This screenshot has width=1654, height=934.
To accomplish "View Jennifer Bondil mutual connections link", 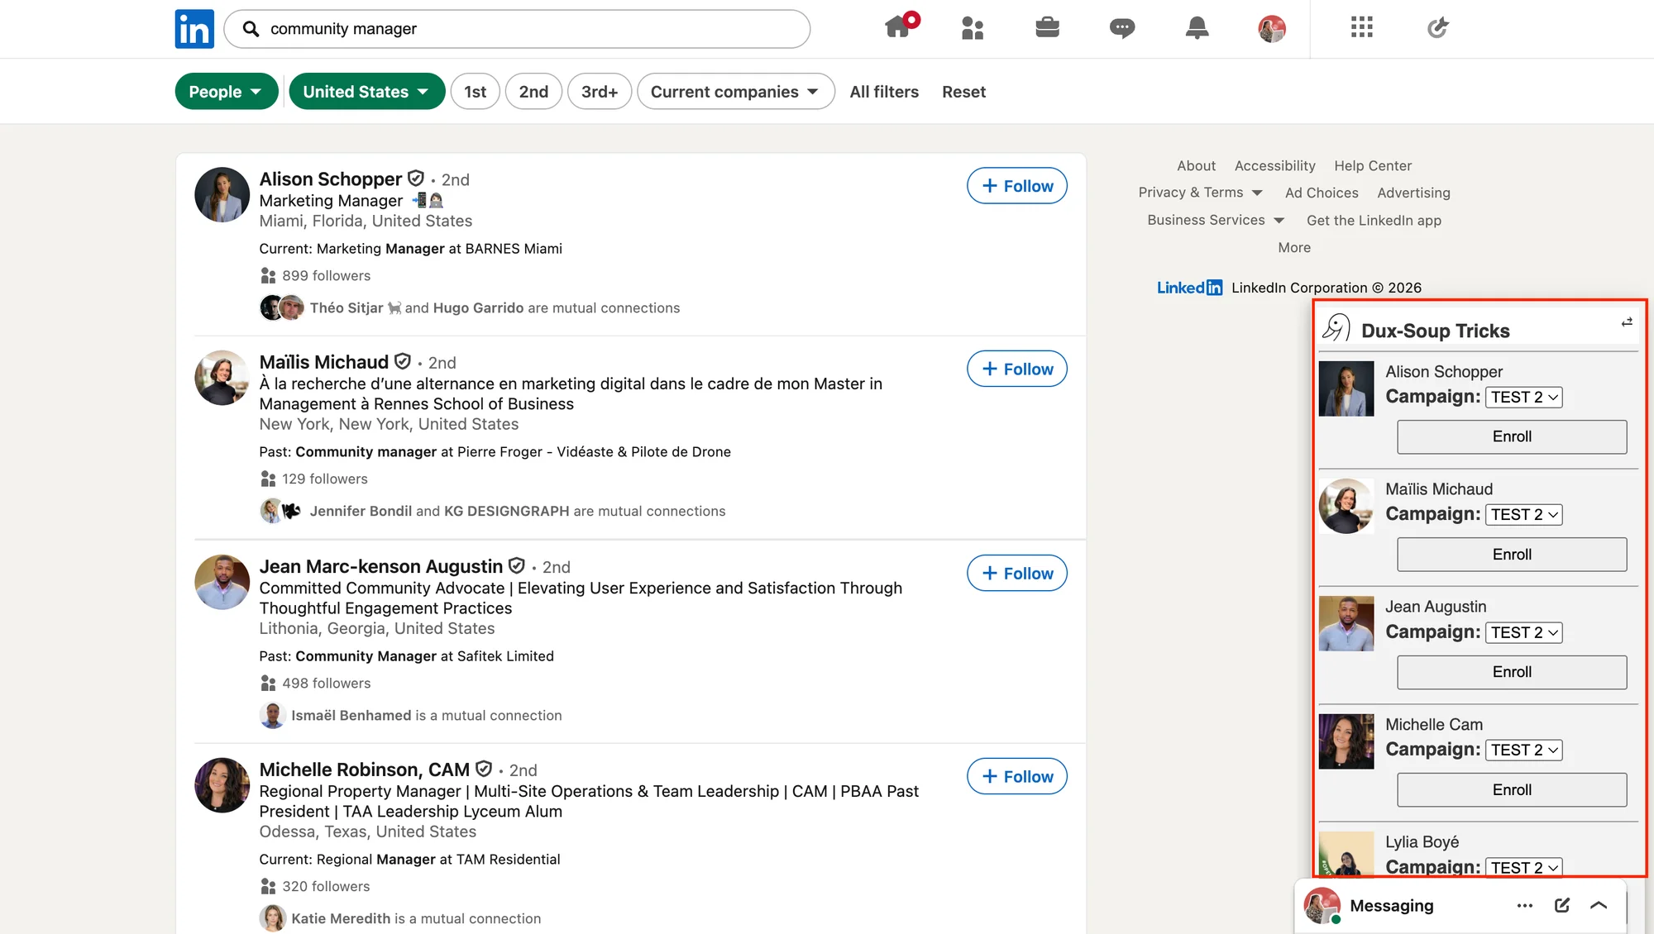I will coord(518,511).
